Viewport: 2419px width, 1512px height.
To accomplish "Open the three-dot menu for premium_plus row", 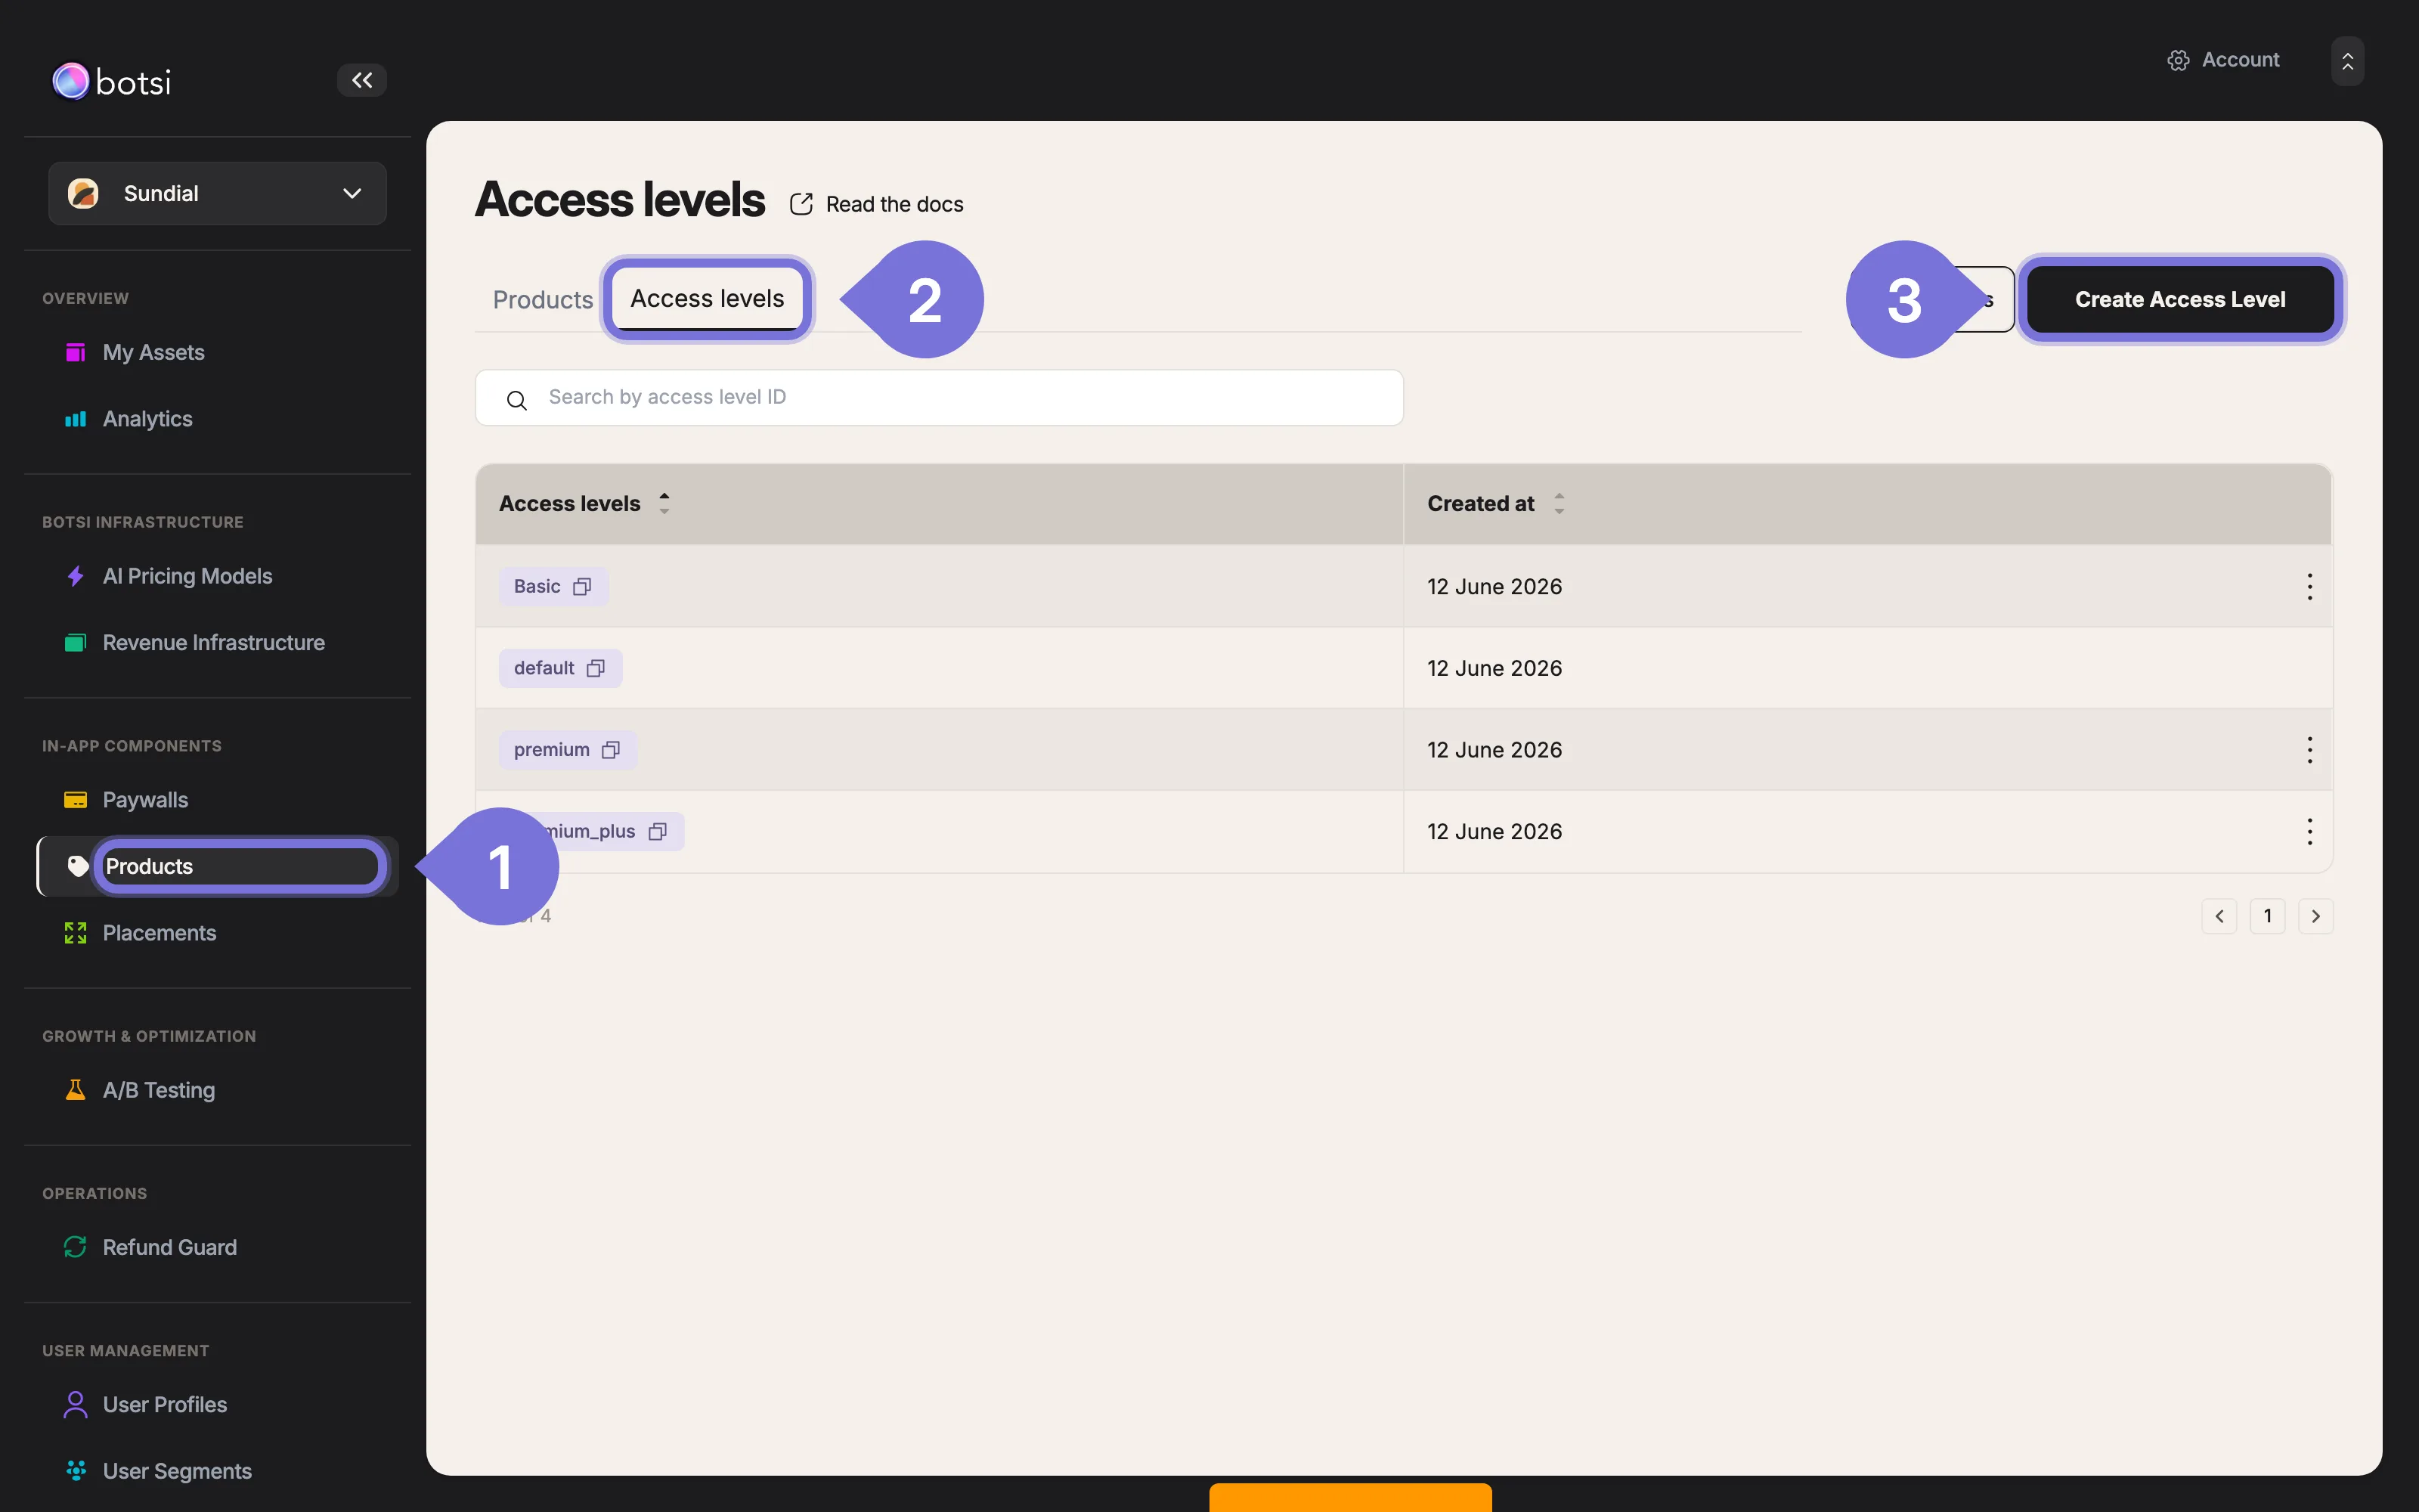I will point(2309,832).
